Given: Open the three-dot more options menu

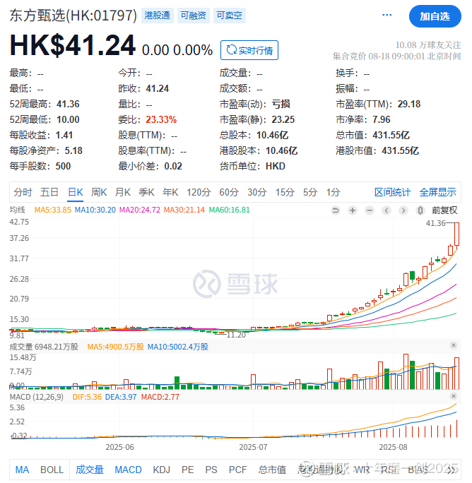Looking at the screenshot, I should tap(387, 15).
